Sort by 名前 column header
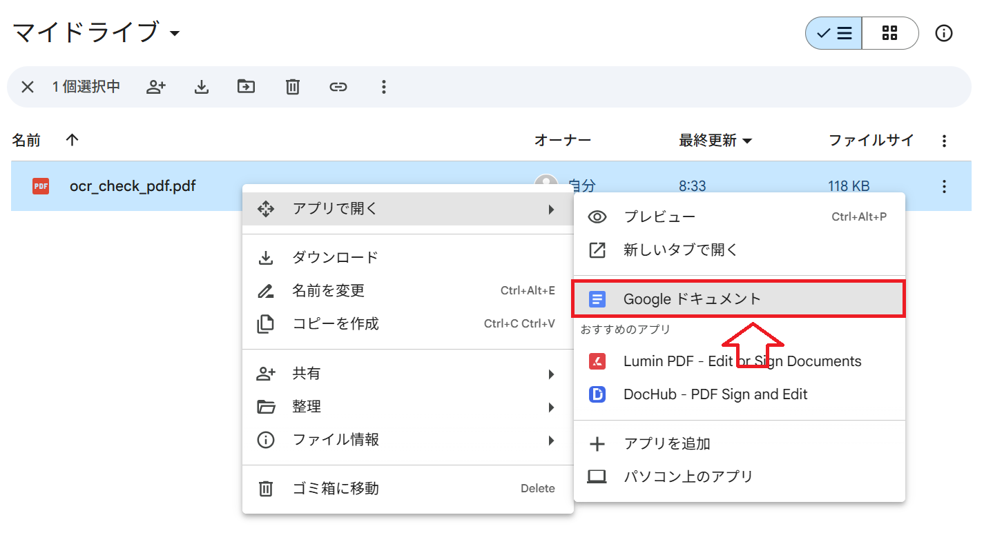The height and width of the screenshot is (544, 984). tap(26, 141)
